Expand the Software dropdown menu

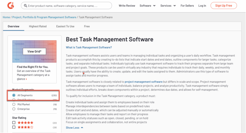(147, 6)
